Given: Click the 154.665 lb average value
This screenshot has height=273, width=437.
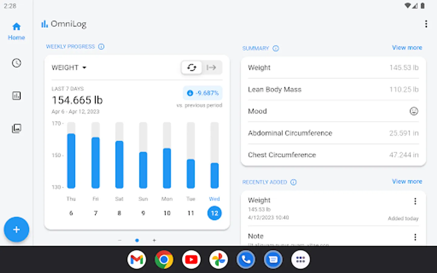Looking at the screenshot, I should [x=77, y=100].
